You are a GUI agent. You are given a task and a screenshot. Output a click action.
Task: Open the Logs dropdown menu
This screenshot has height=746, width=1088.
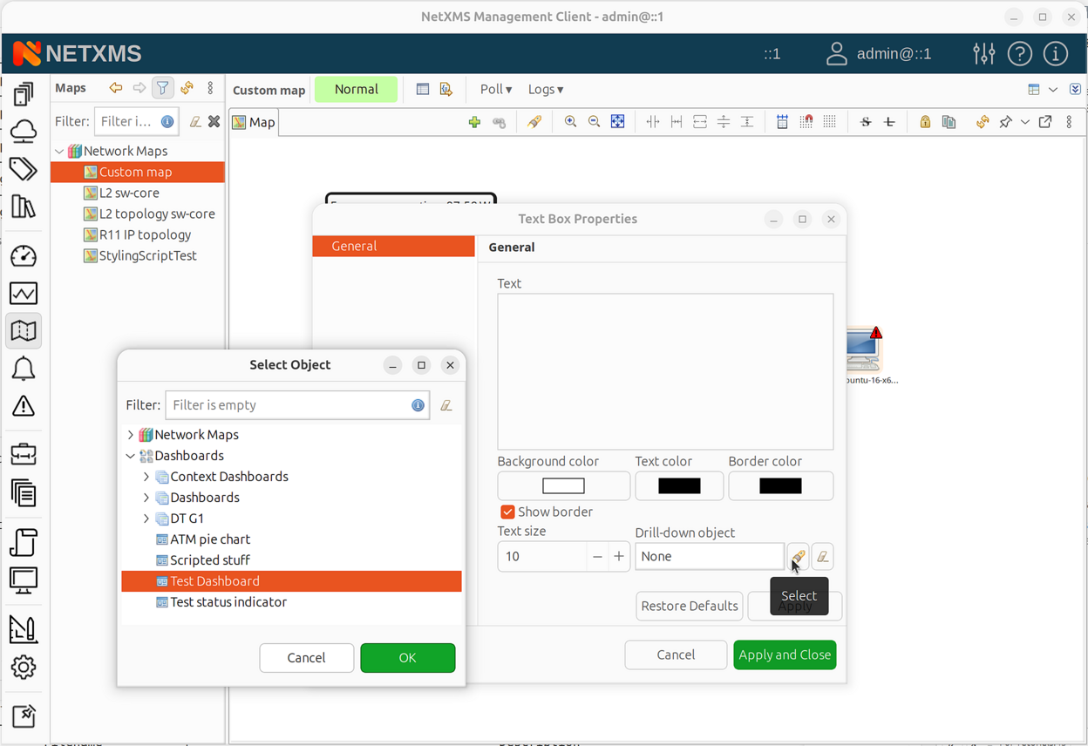545,90
